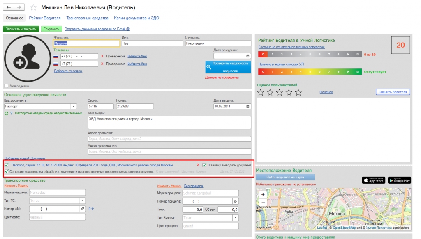Mark the driver as favorite with star icon
The height and width of the screenshot is (239, 421).
coord(33,7)
